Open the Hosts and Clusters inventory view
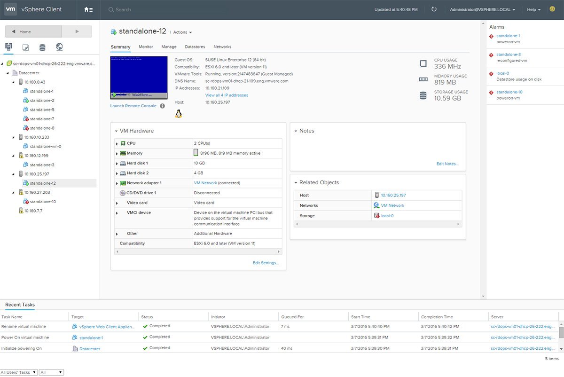 coord(8,46)
